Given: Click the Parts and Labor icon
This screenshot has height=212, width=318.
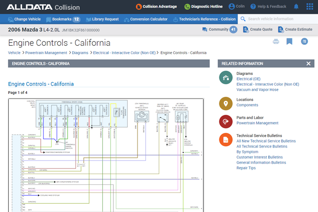Looking at the screenshot, I should [225, 121].
